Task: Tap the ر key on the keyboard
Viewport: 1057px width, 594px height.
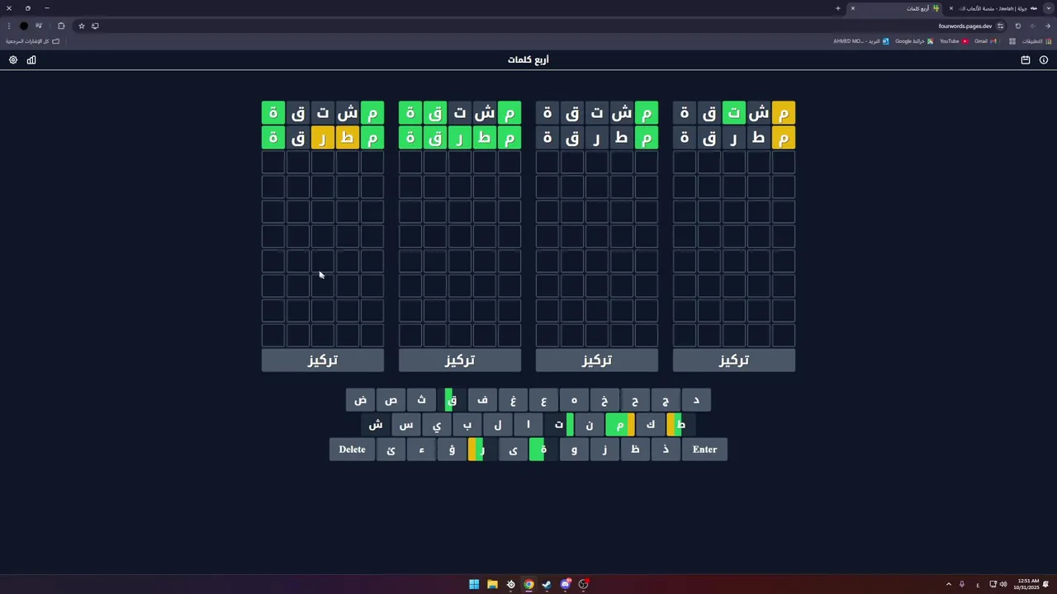Action: (482, 450)
